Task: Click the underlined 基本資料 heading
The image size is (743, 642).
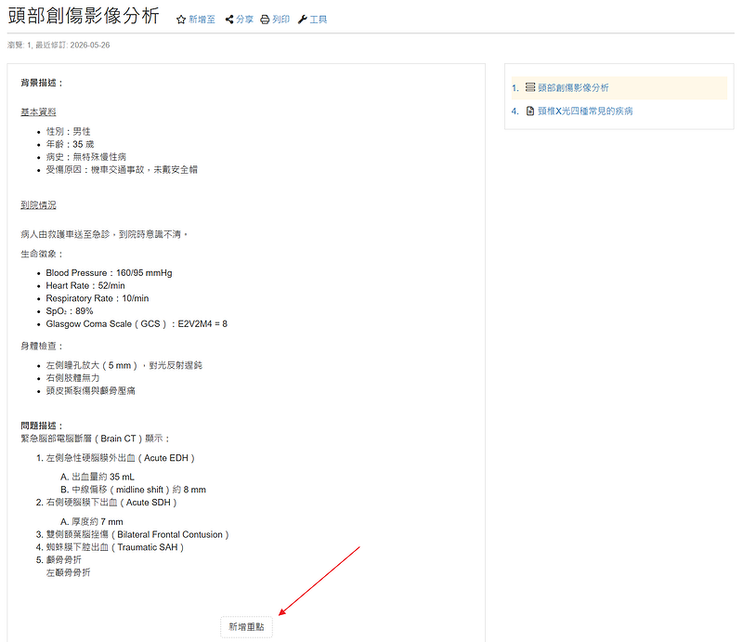Action: [38, 111]
